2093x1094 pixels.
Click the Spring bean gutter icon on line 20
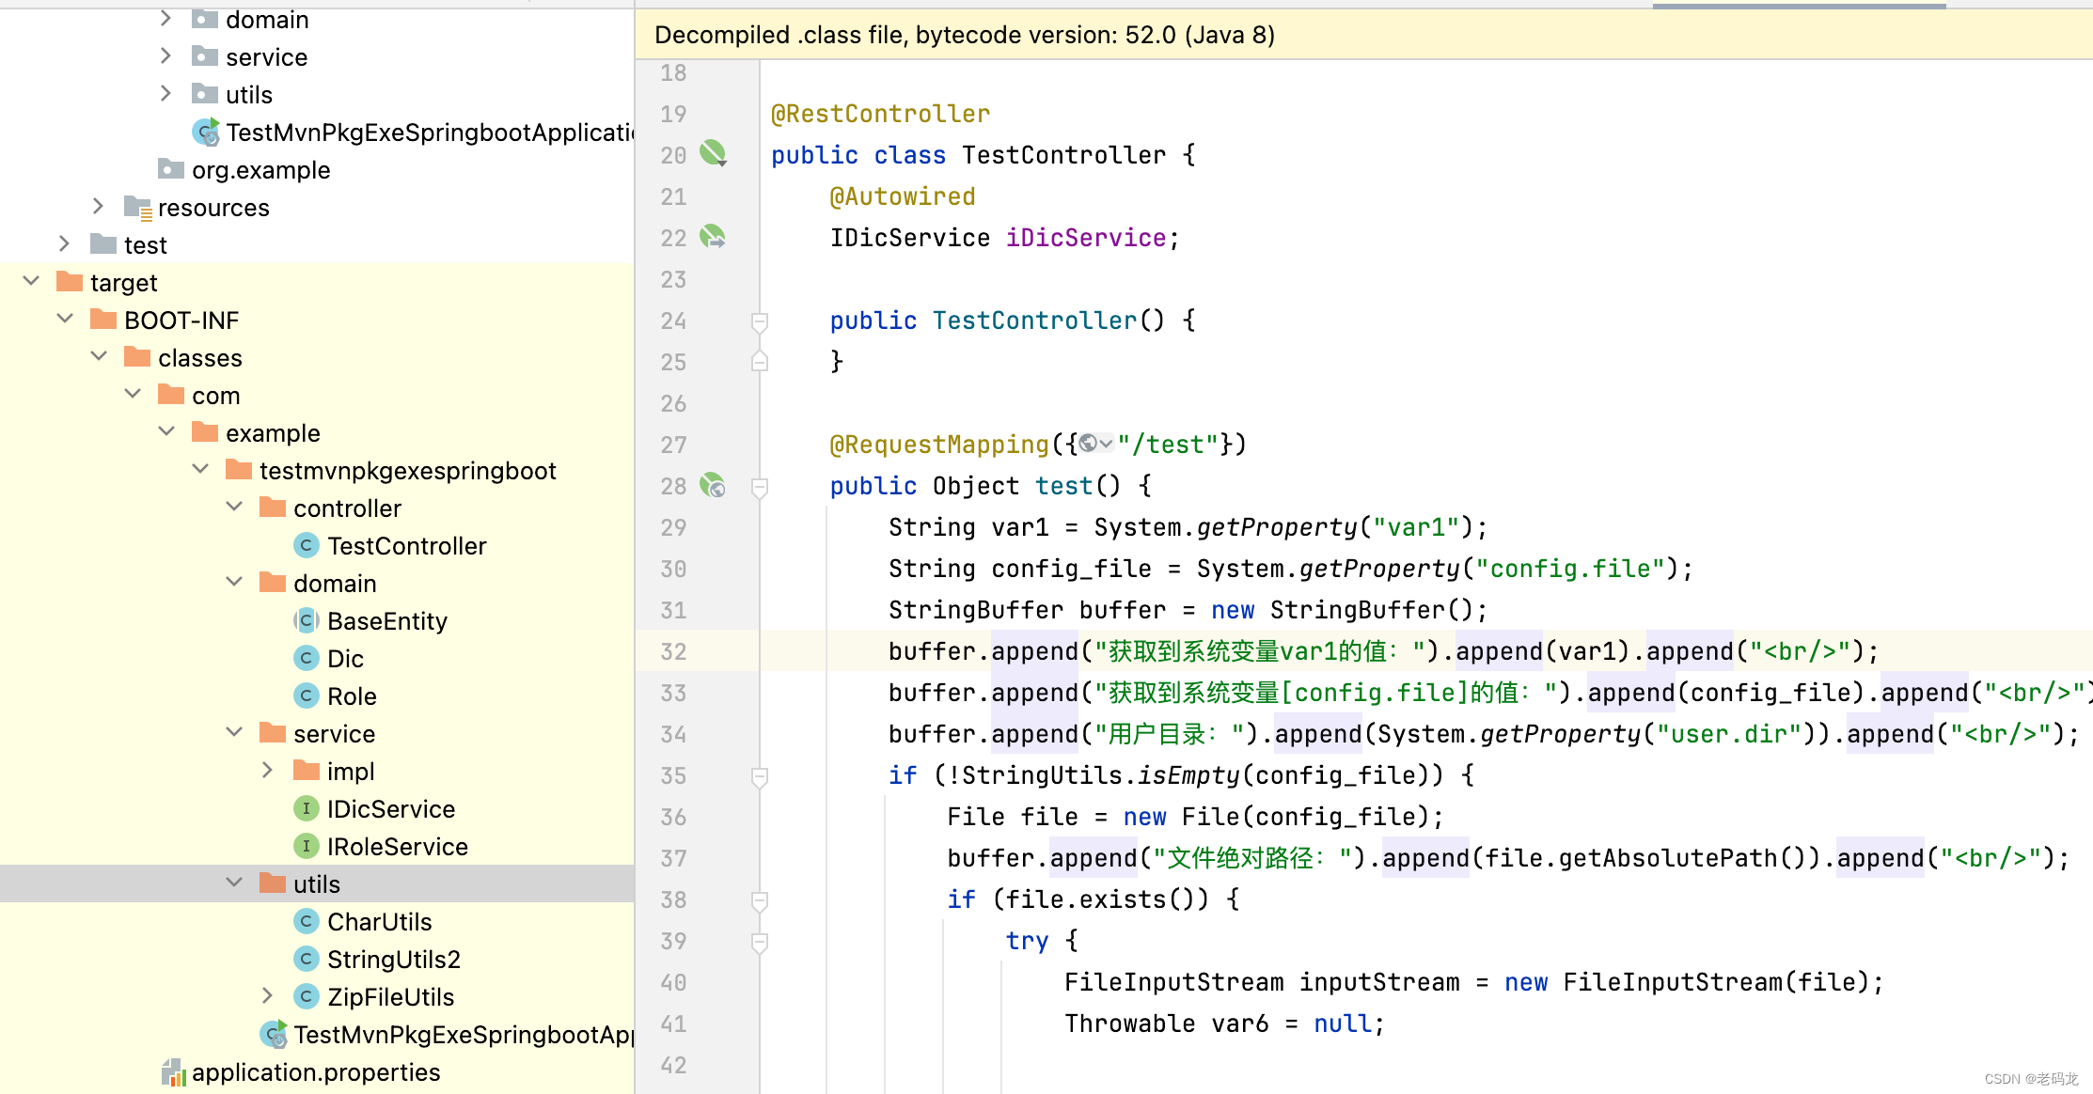coord(713,153)
